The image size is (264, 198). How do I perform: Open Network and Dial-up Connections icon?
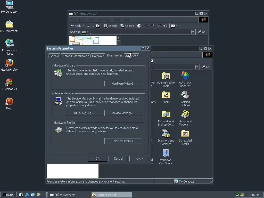point(166,118)
